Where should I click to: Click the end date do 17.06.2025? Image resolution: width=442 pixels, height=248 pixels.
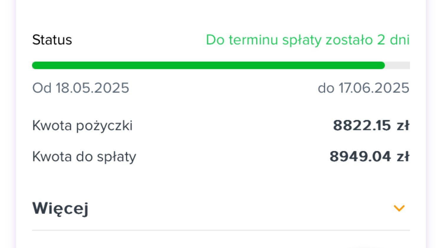[363, 88]
